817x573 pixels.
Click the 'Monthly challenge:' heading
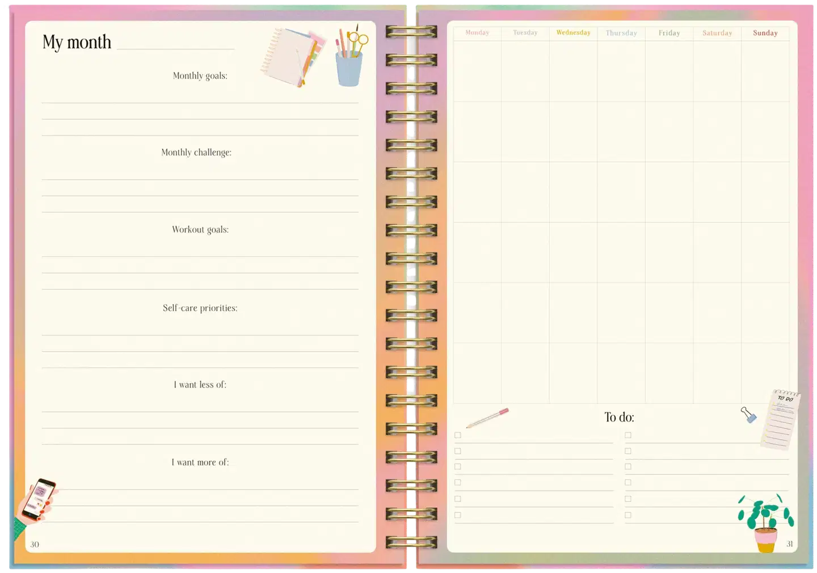point(196,153)
